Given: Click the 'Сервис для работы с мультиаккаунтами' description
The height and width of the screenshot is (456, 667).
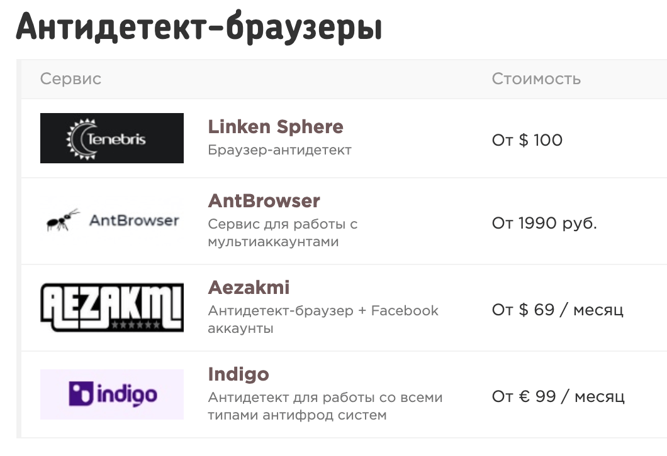Looking at the screenshot, I should [283, 233].
